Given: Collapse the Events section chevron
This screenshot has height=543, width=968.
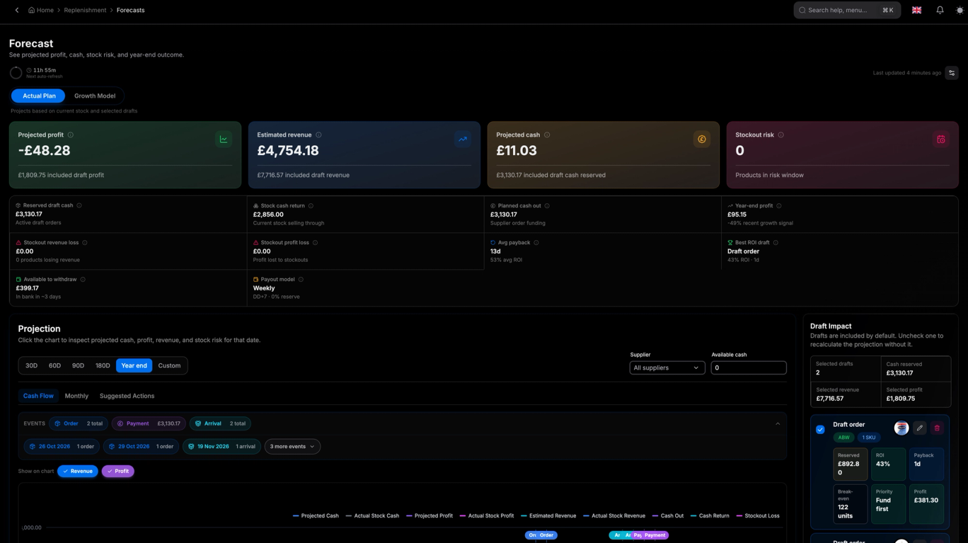Looking at the screenshot, I should pos(778,424).
